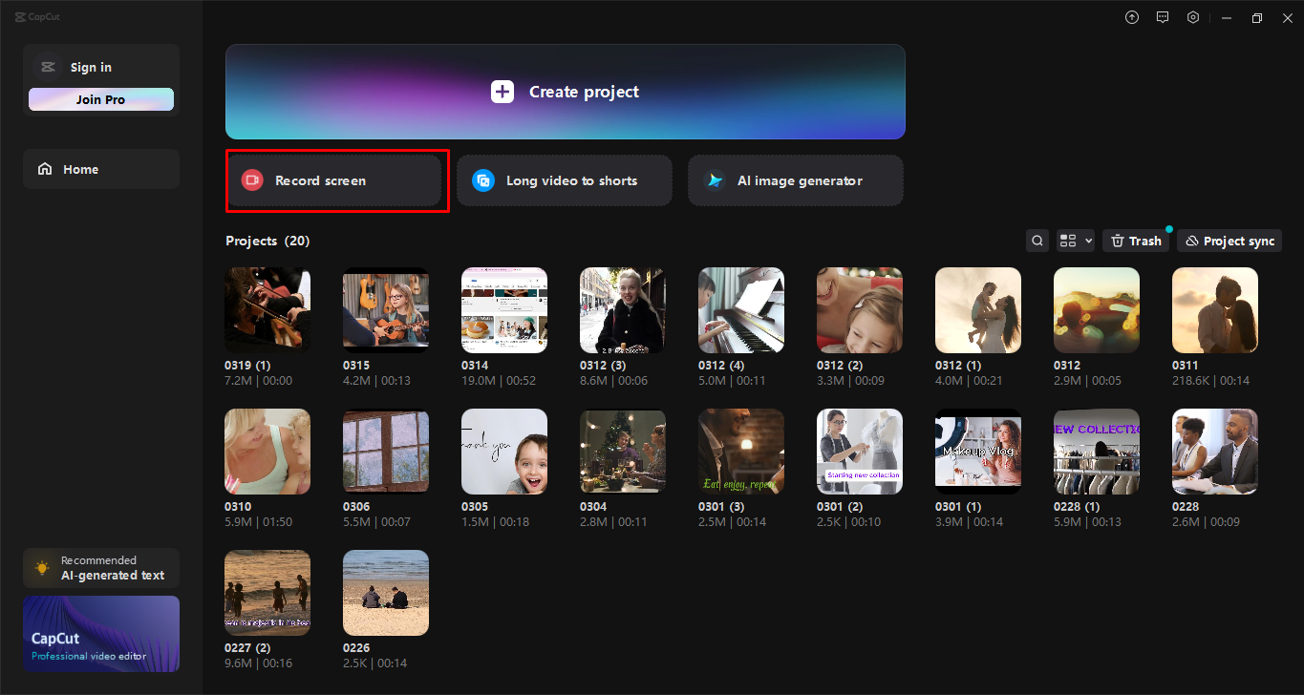Viewport: 1304px width, 695px height.
Task: Click the circular upload arrow in title bar
Action: coord(1131,16)
